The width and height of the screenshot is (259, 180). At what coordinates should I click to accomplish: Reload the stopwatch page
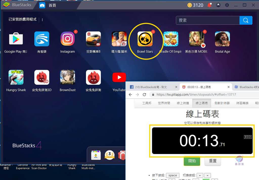coord(144,95)
